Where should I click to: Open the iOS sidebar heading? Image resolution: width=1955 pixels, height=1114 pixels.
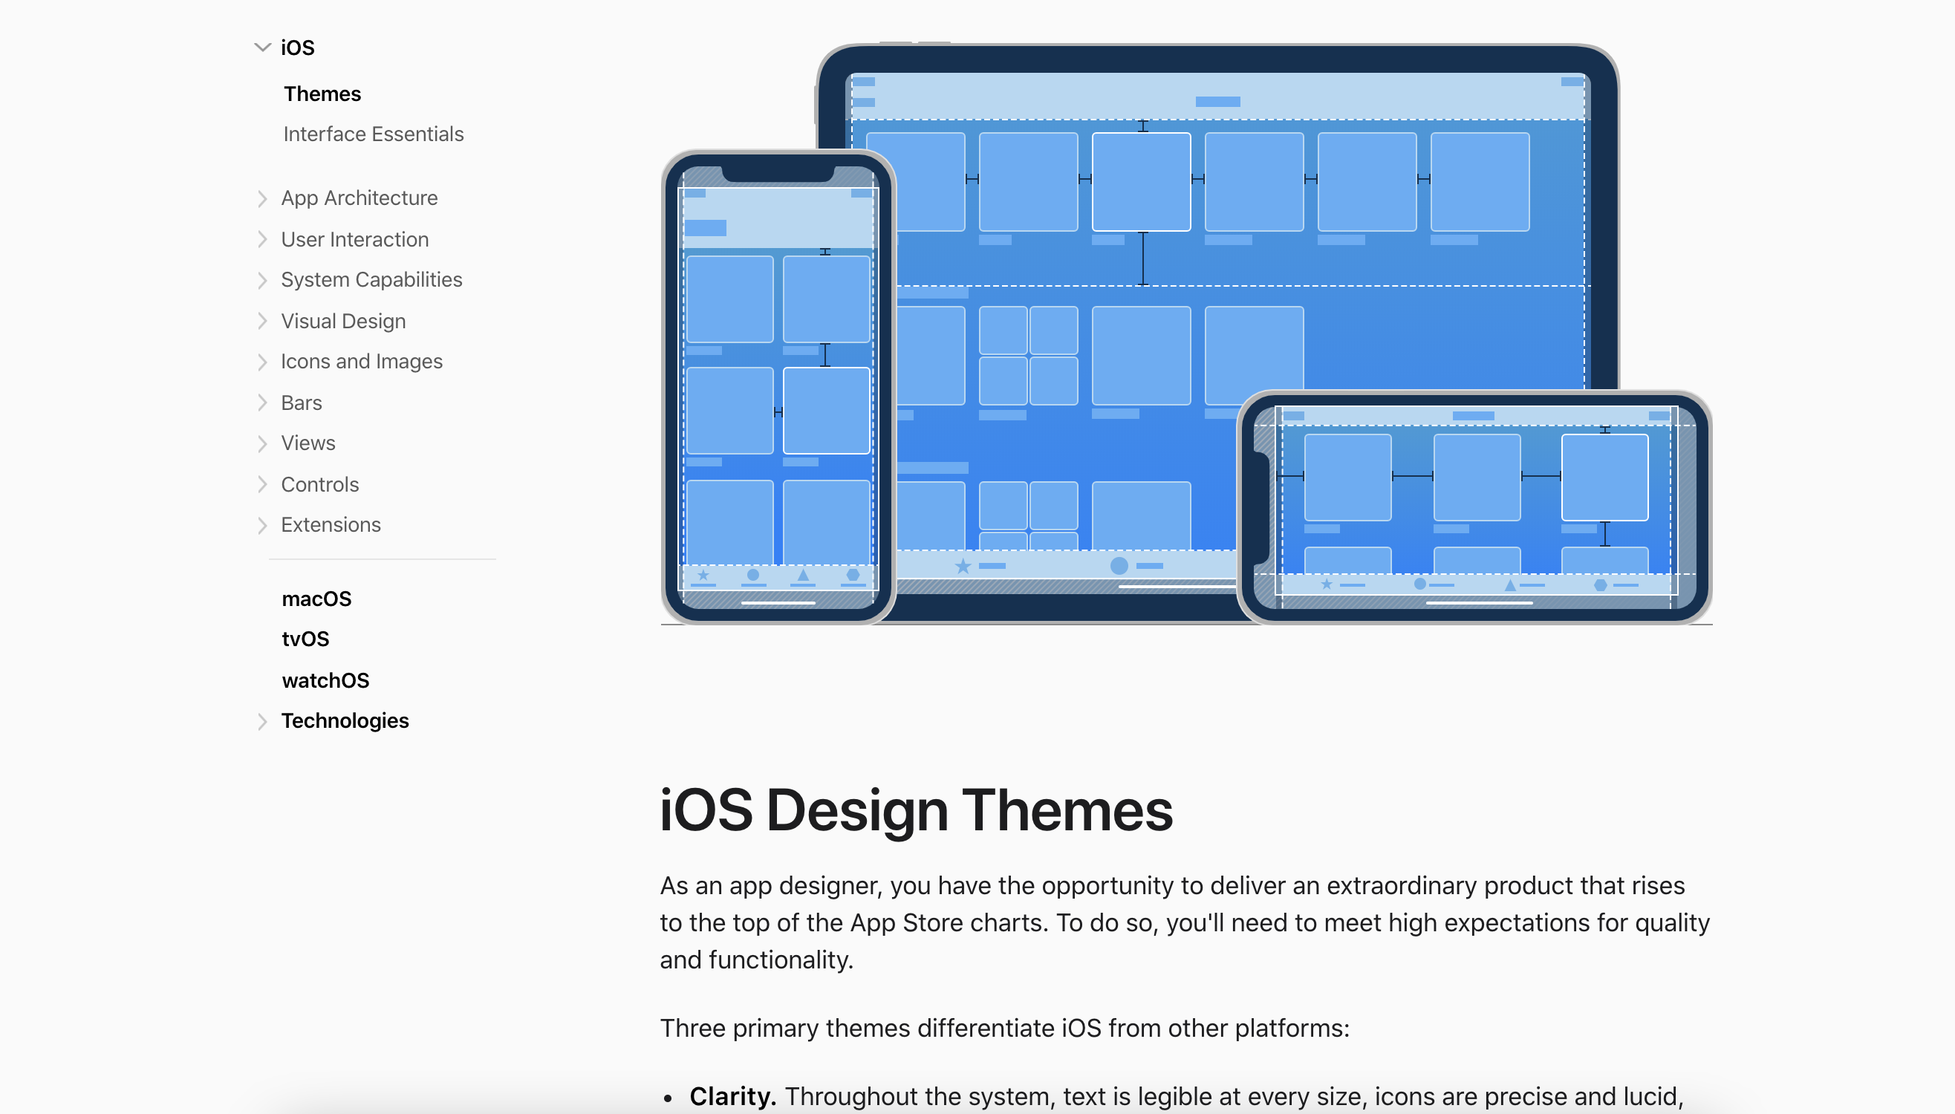tap(298, 48)
